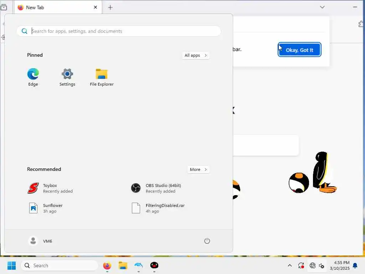Open Edge from the pinned apps

click(x=33, y=77)
